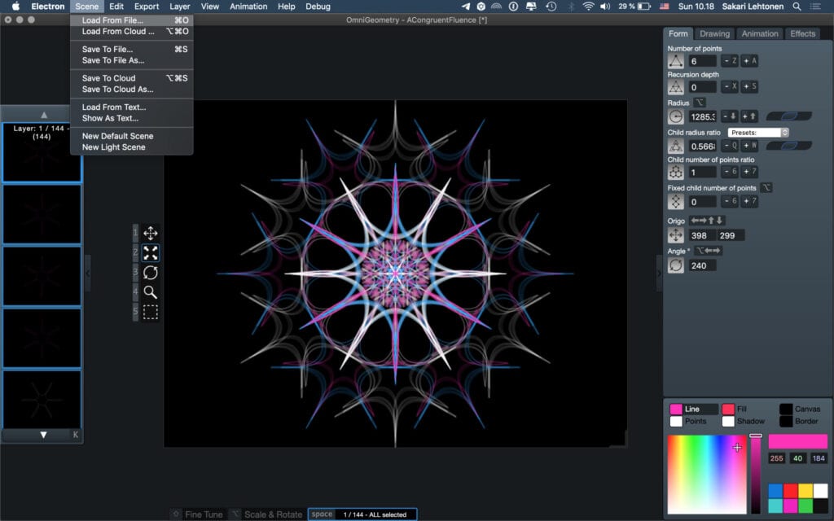This screenshot has width=834, height=521.
Task: Decrease Recursion depth with - X button
Action: (x=730, y=86)
